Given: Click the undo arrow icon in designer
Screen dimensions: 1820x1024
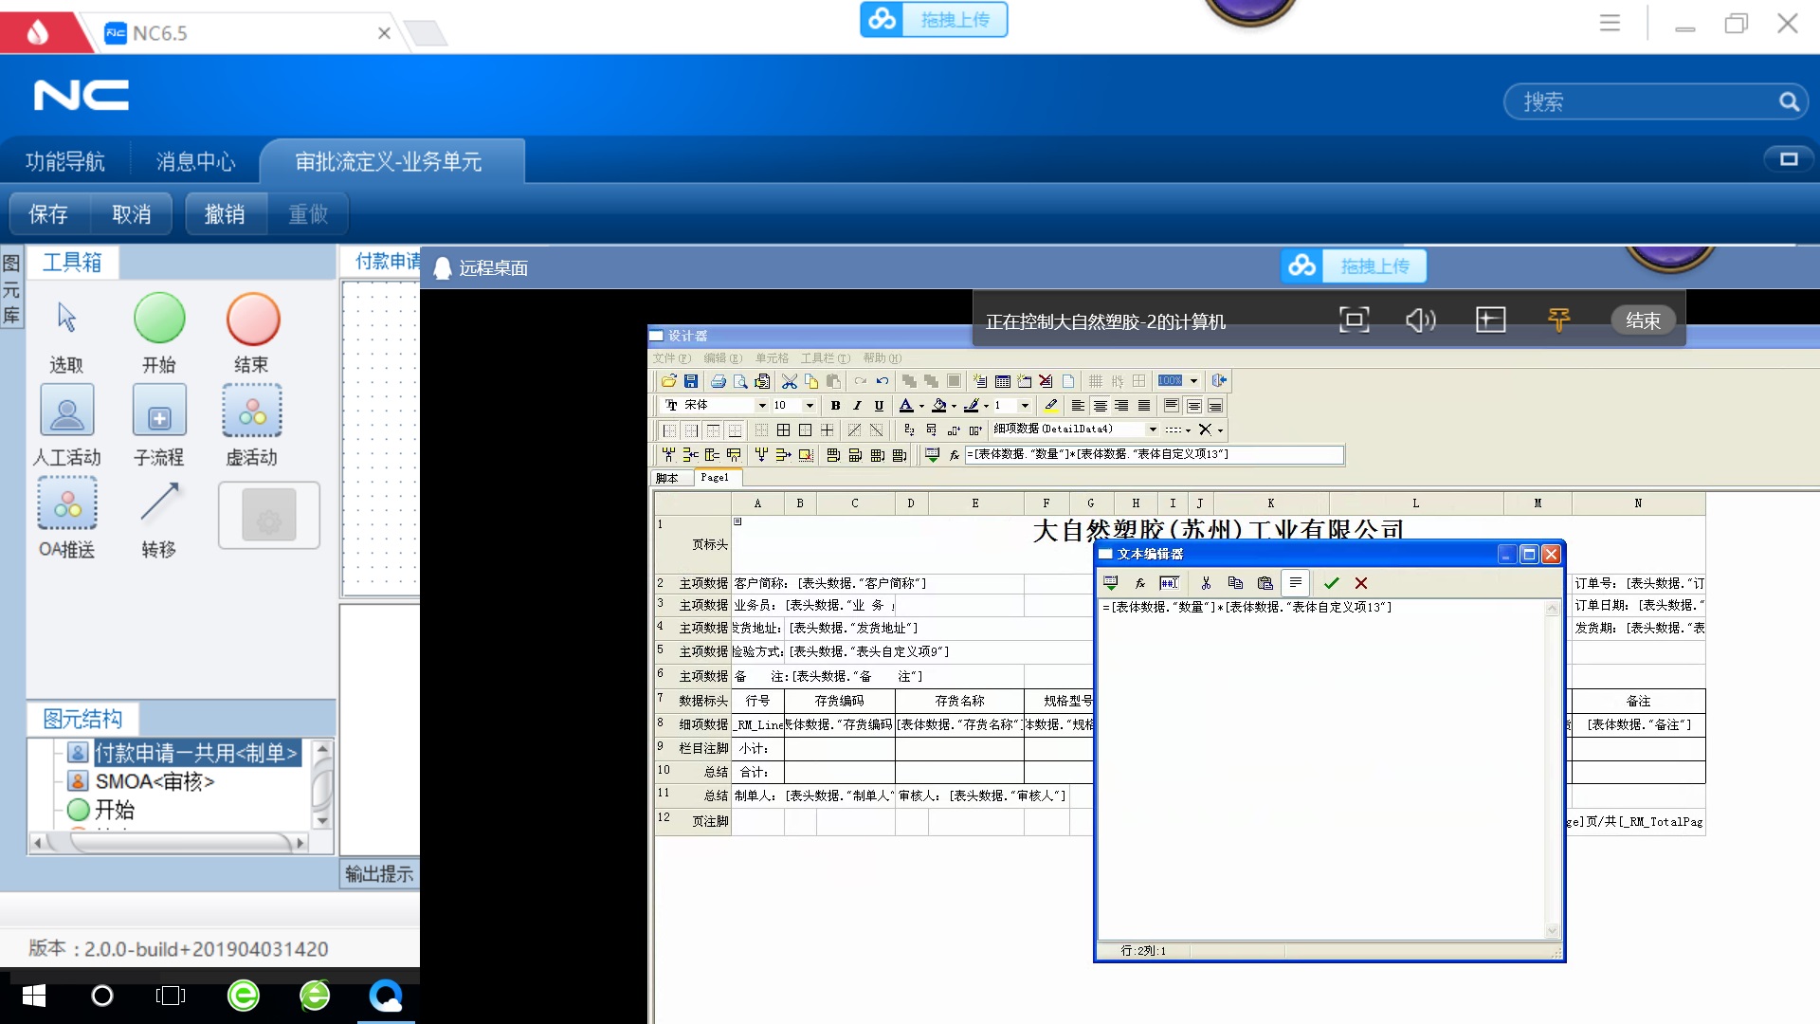Looking at the screenshot, I should (x=883, y=381).
